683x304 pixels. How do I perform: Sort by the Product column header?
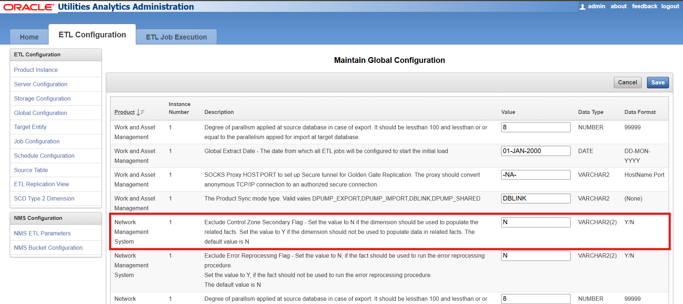pos(125,112)
